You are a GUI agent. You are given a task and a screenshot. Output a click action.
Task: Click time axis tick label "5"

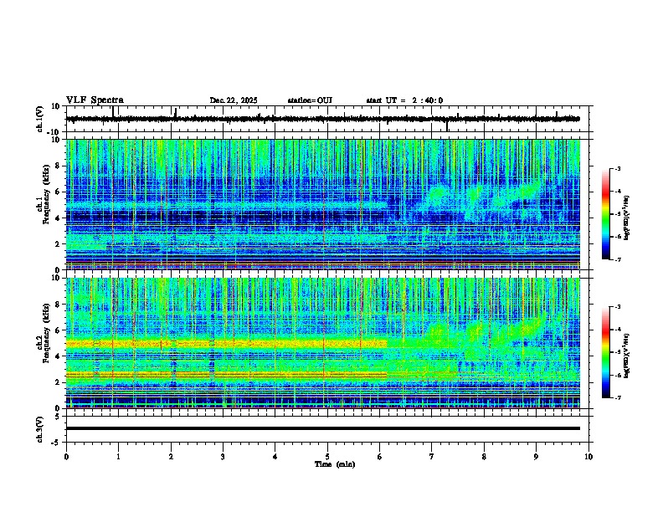(x=327, y=457)
